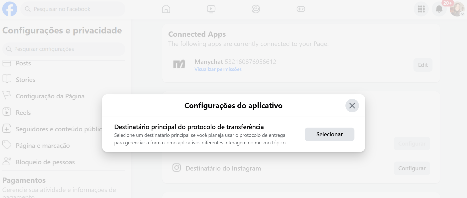
Task: Click the Pesquisar no Facebook search box
Action: (73, 9)
